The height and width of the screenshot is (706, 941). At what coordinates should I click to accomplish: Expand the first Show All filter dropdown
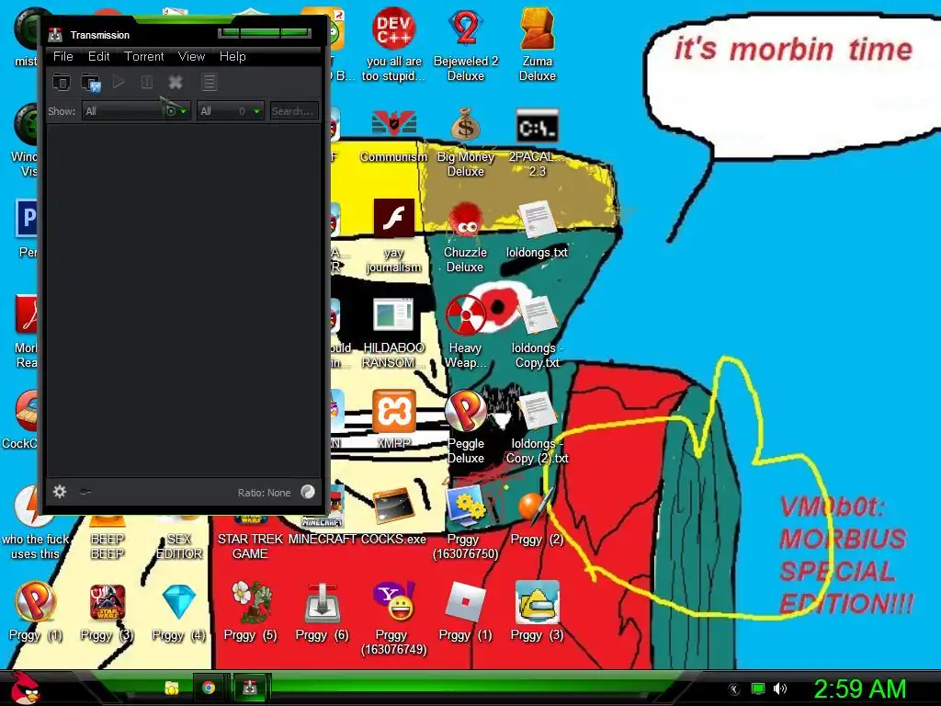click(136, 111)
